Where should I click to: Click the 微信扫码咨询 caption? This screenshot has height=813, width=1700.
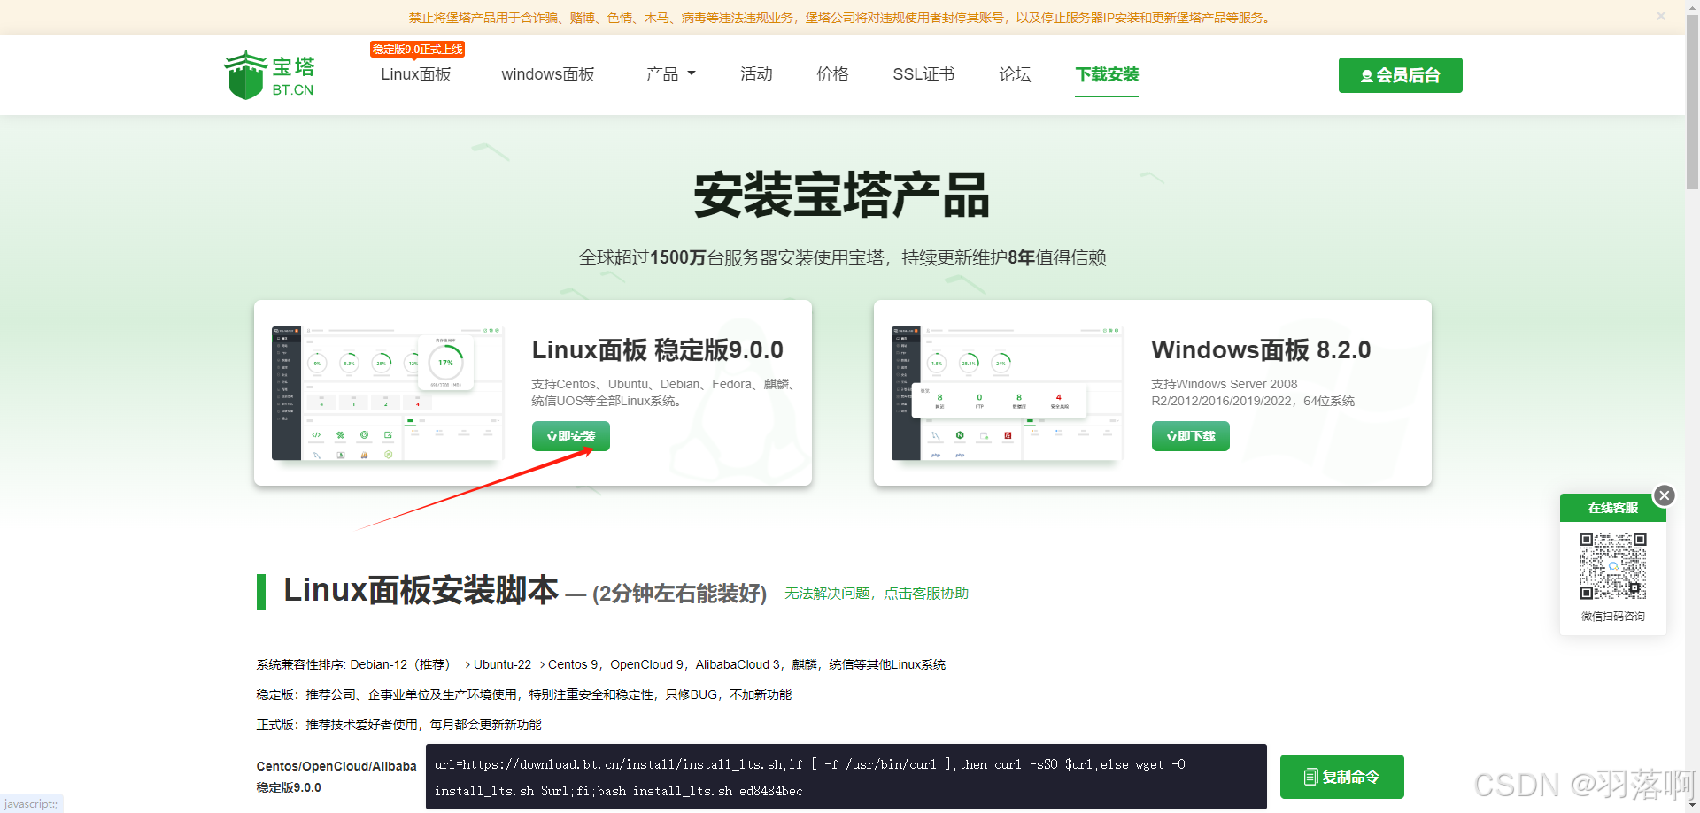1612,617
